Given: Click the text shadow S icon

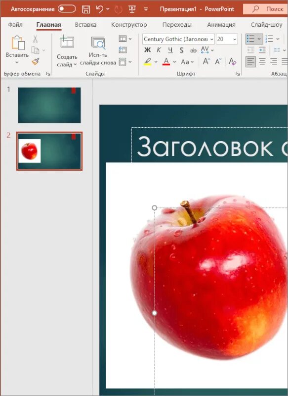Looking at the screenshot, I should 181,50.
